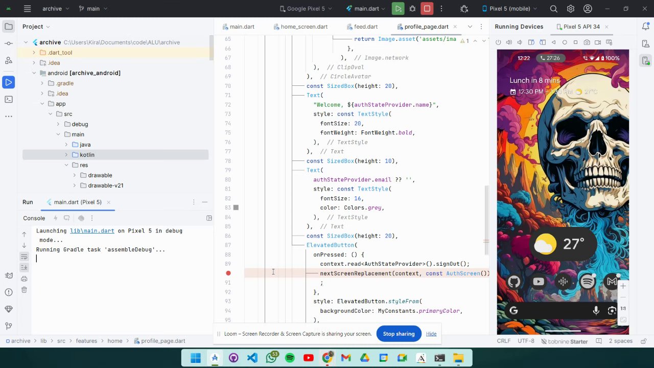Click the Stop sharing button
The width and height of the screenshot is (654, 368).
tap(399, 334)
